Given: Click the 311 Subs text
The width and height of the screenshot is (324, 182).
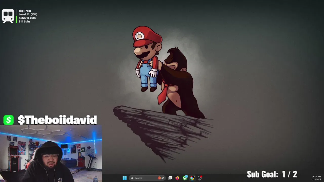Looking at the screenshot, I should coord(24,21).
